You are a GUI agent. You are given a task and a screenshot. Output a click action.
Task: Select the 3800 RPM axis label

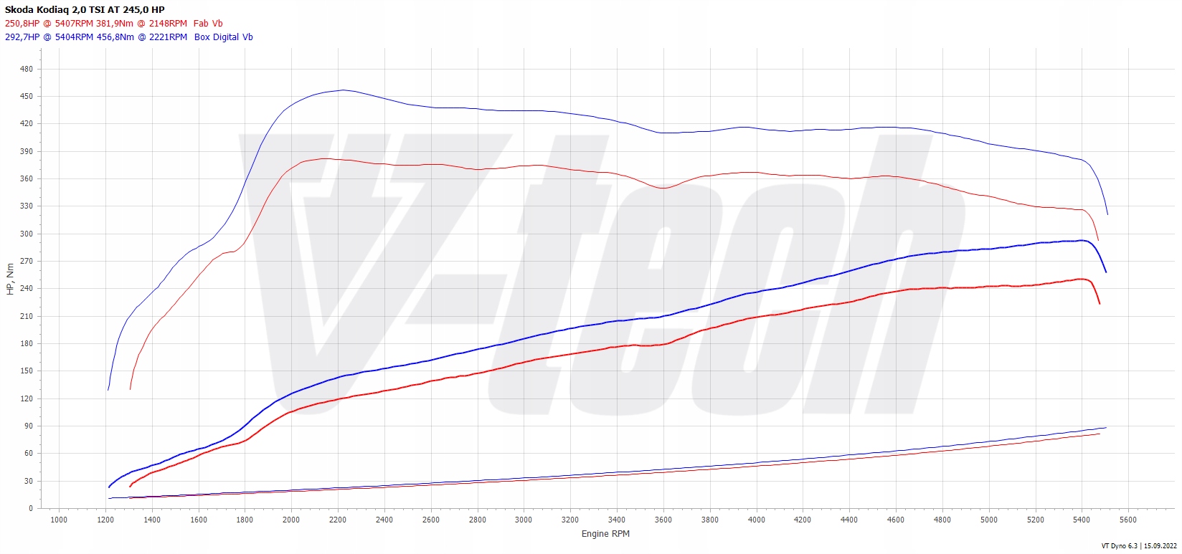(x=710, y=520)
